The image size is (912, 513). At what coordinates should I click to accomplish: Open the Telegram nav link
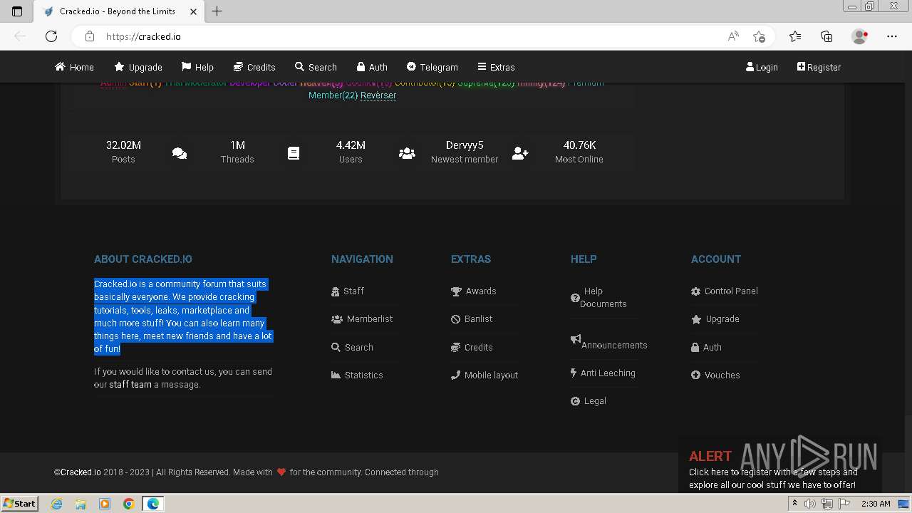(432, 67)
